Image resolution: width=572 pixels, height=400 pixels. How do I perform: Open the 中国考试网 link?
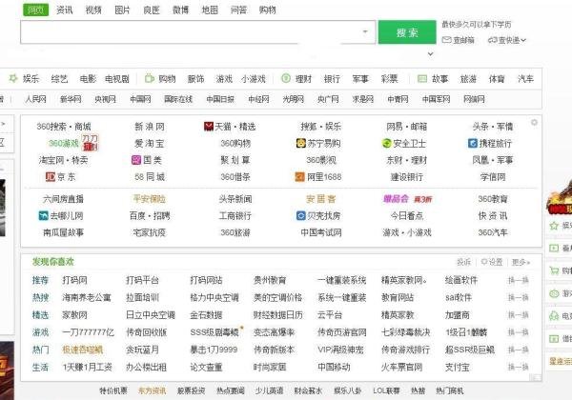click(321, 232)
